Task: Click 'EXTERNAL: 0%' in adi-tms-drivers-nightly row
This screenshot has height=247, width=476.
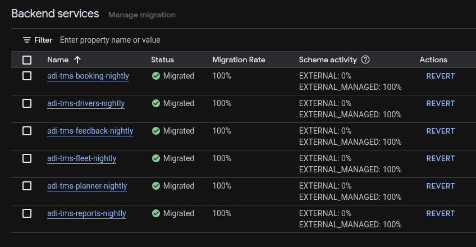Action: pyautogui.click(x=325, y=103)
